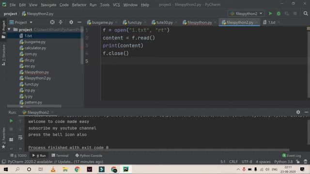Collapse all with the Project panel icon
310x174 pixels.
[61, 22]
